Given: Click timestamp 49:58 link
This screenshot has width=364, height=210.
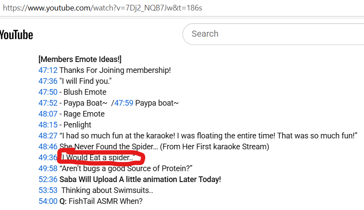Looking at the screenshot, I should (x=48, y=168).
